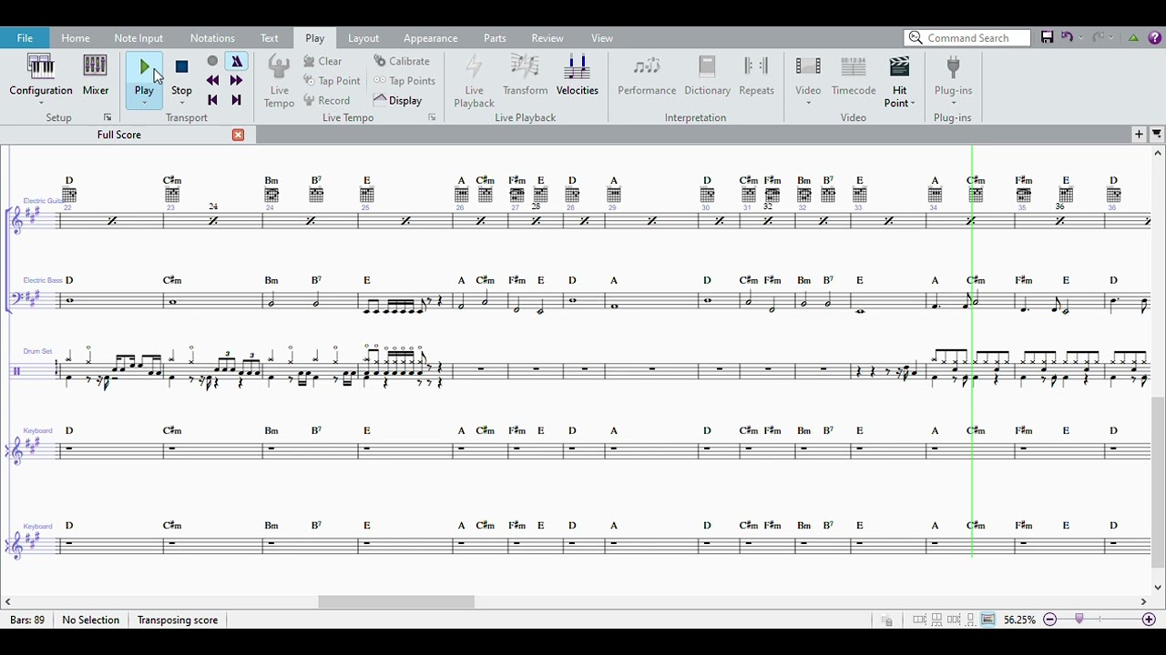Move playback line to start
Image resolution: width=1166 pixels, height=655 pixels.
(x=212, y=100)
